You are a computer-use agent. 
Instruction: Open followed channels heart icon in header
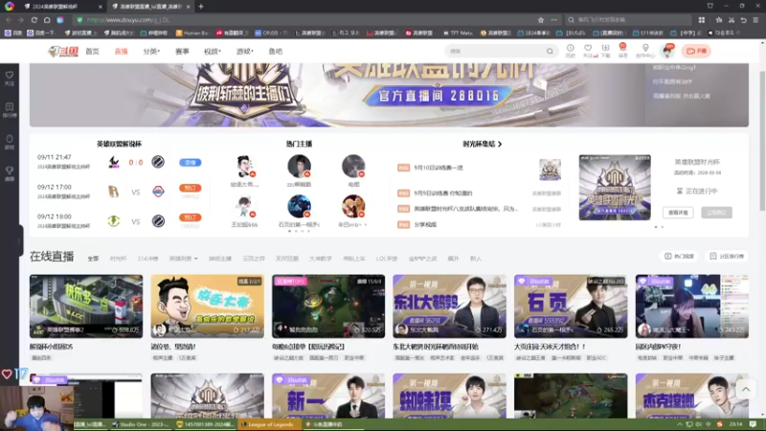tap(588, 51)
